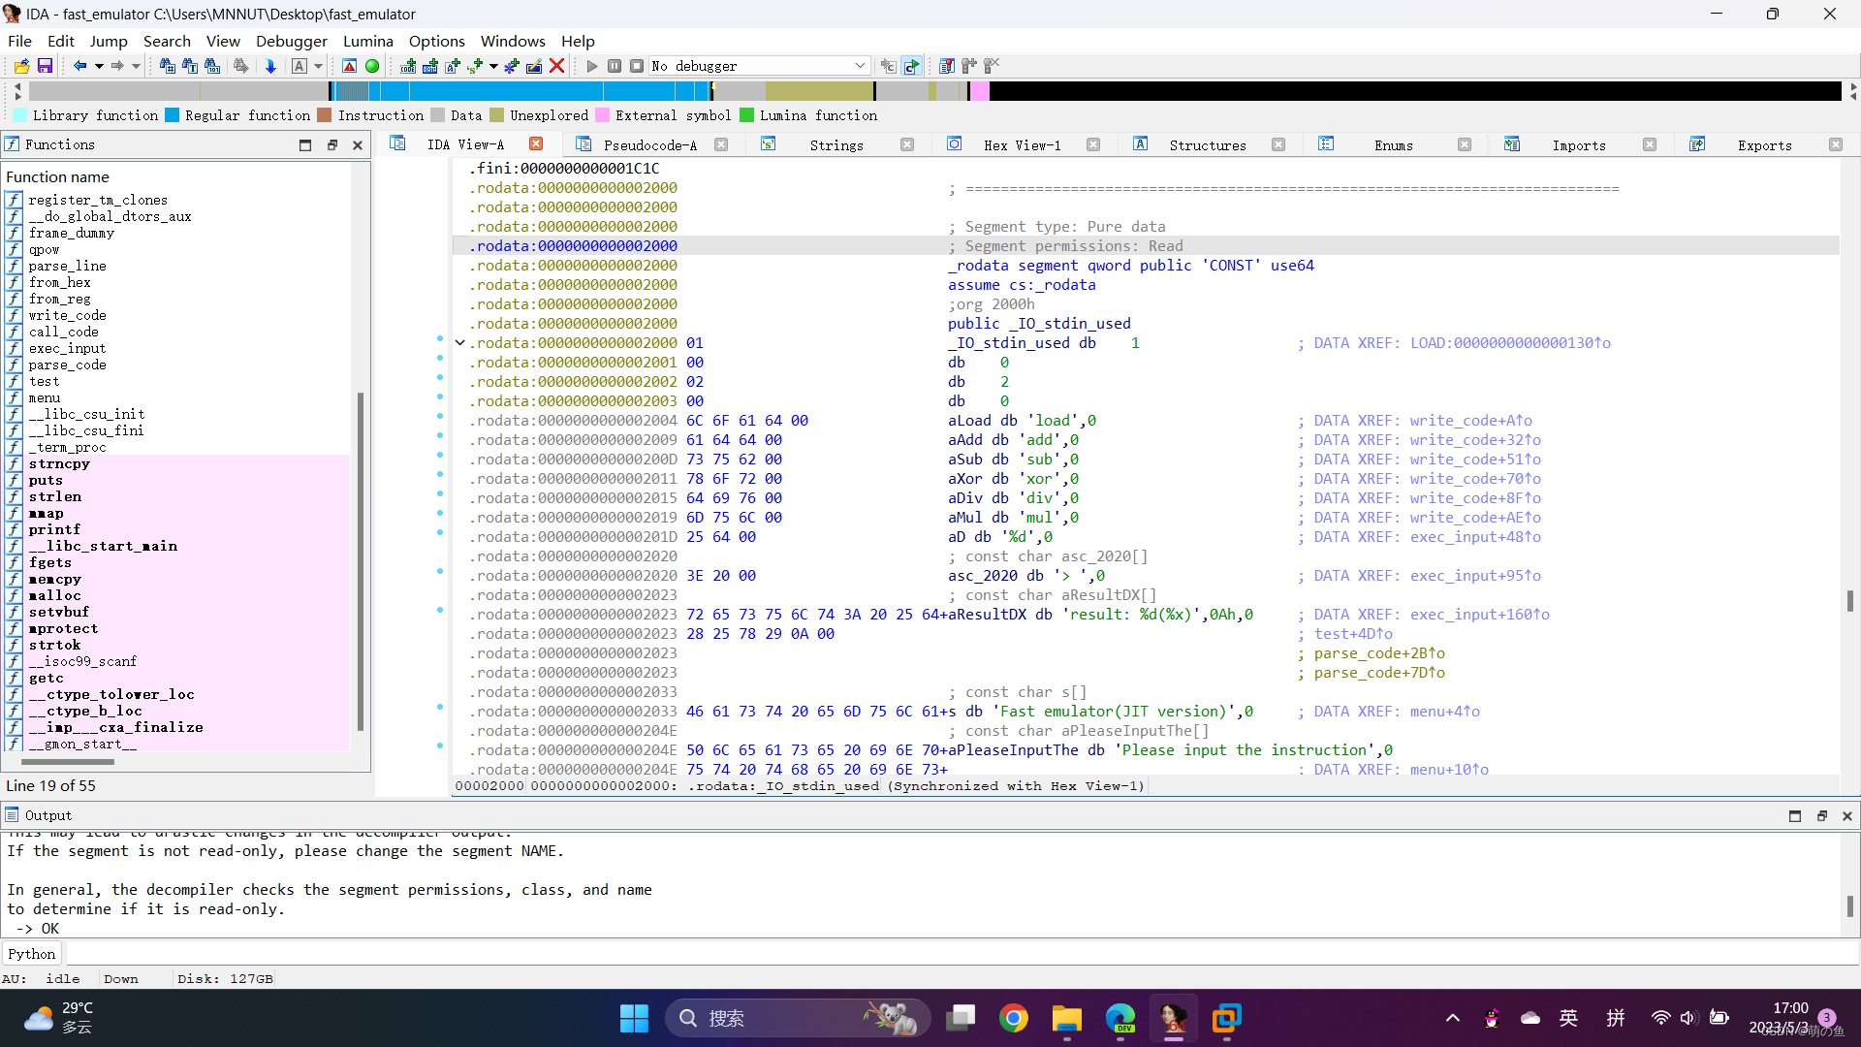Click the Jump back arrow icon
This screenshot has width=1861, height=1047.
click(79, 66)
